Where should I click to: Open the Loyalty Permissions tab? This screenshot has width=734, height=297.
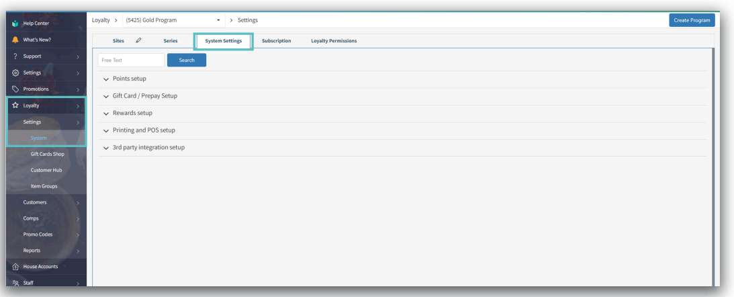coord(334,41)
